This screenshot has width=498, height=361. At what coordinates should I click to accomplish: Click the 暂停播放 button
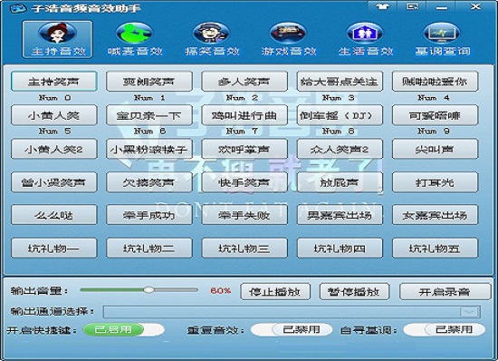[x=354, y=292]
